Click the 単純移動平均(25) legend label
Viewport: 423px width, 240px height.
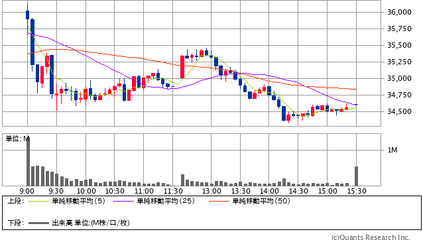point(166,201)
